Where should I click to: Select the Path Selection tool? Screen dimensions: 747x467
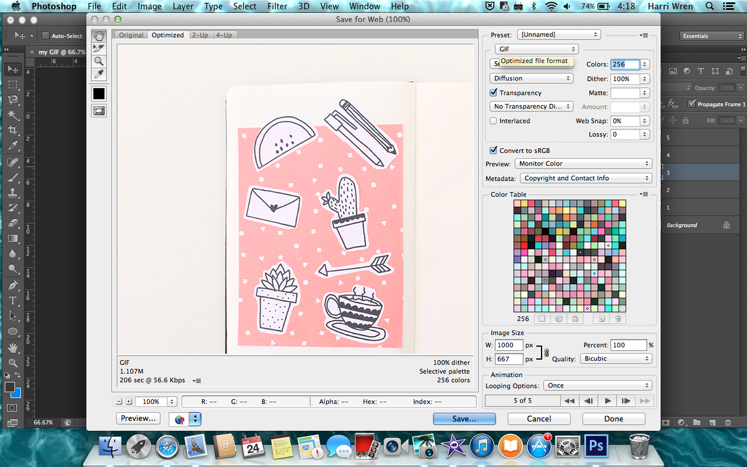tap(12, 316)
